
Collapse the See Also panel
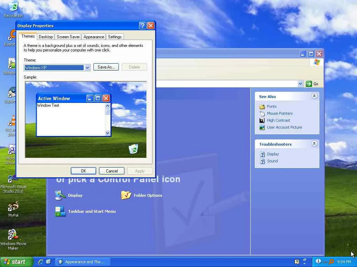click(314, 96)
